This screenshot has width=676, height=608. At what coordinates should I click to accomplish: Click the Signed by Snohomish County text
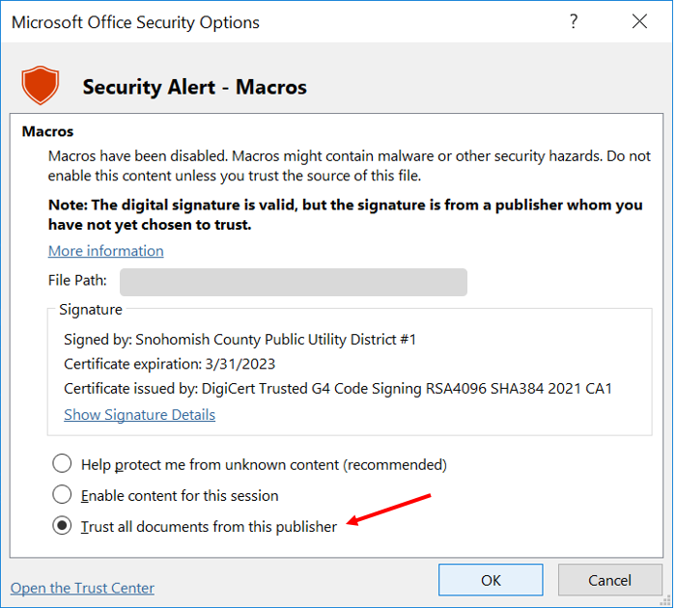[x=239, y=340]
